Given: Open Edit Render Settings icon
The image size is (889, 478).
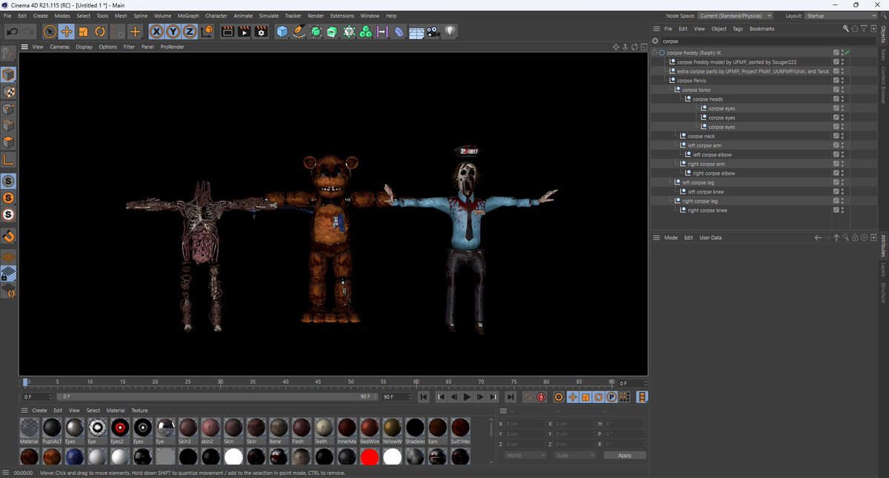Looking at the screenshot, I should (x=261, y=31).
